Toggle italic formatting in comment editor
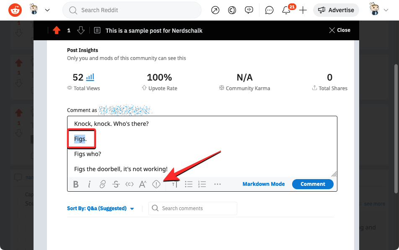The width and height of the screenshot is (399, 250). click(89, 184)
